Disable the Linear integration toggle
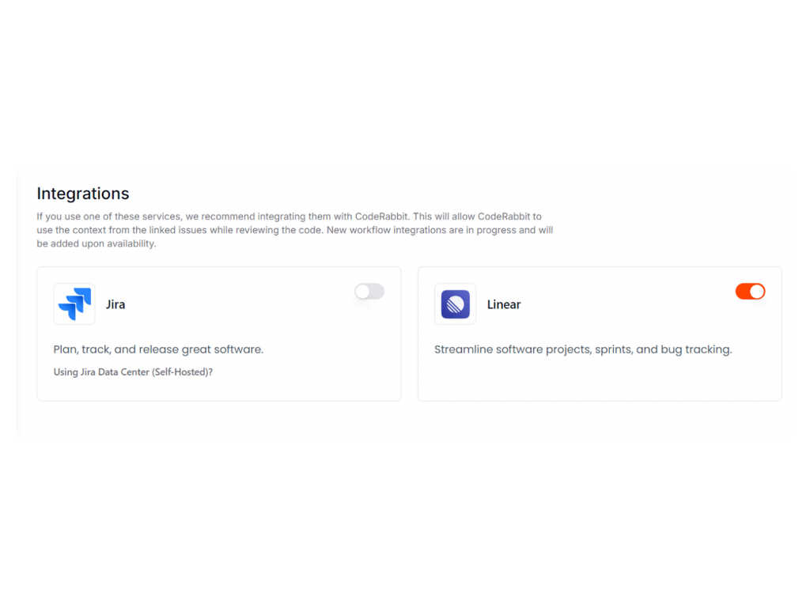The width and height of the screenshot is (810, 607). pyautogui.click(x=750, y=292)
